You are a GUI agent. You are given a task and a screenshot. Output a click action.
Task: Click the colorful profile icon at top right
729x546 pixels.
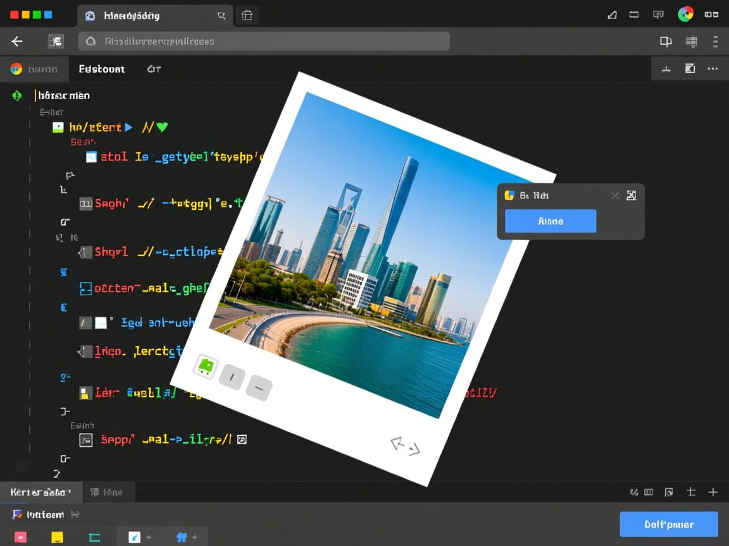click(x=685, y=15)
